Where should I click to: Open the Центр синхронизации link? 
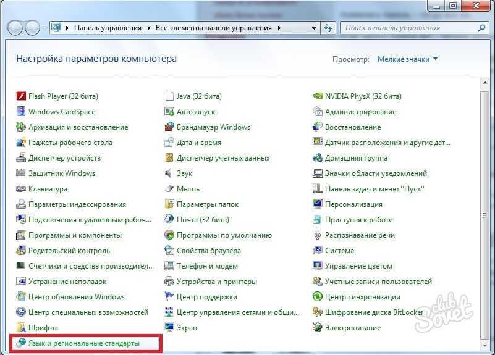(x=363, y=297)
